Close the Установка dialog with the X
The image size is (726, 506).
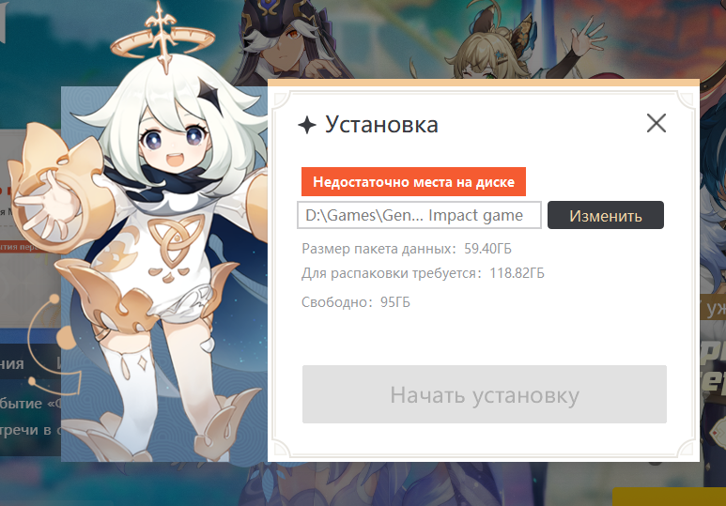point(656,124)
